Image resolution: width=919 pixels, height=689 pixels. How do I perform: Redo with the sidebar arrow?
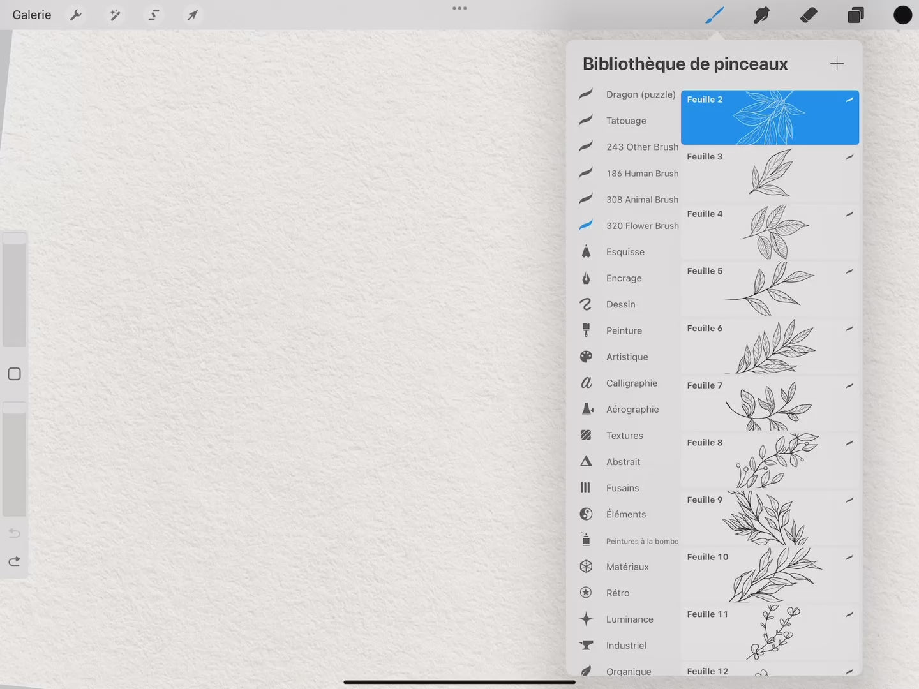coord(14,561)
